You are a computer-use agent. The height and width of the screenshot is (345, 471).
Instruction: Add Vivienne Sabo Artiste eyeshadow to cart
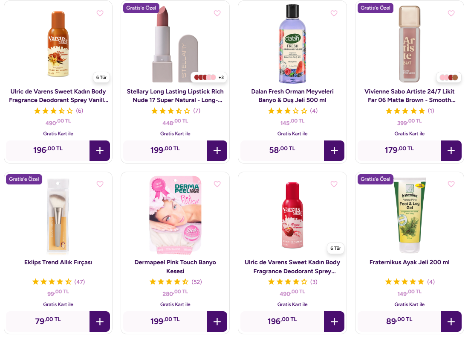[x=451, y=151]
